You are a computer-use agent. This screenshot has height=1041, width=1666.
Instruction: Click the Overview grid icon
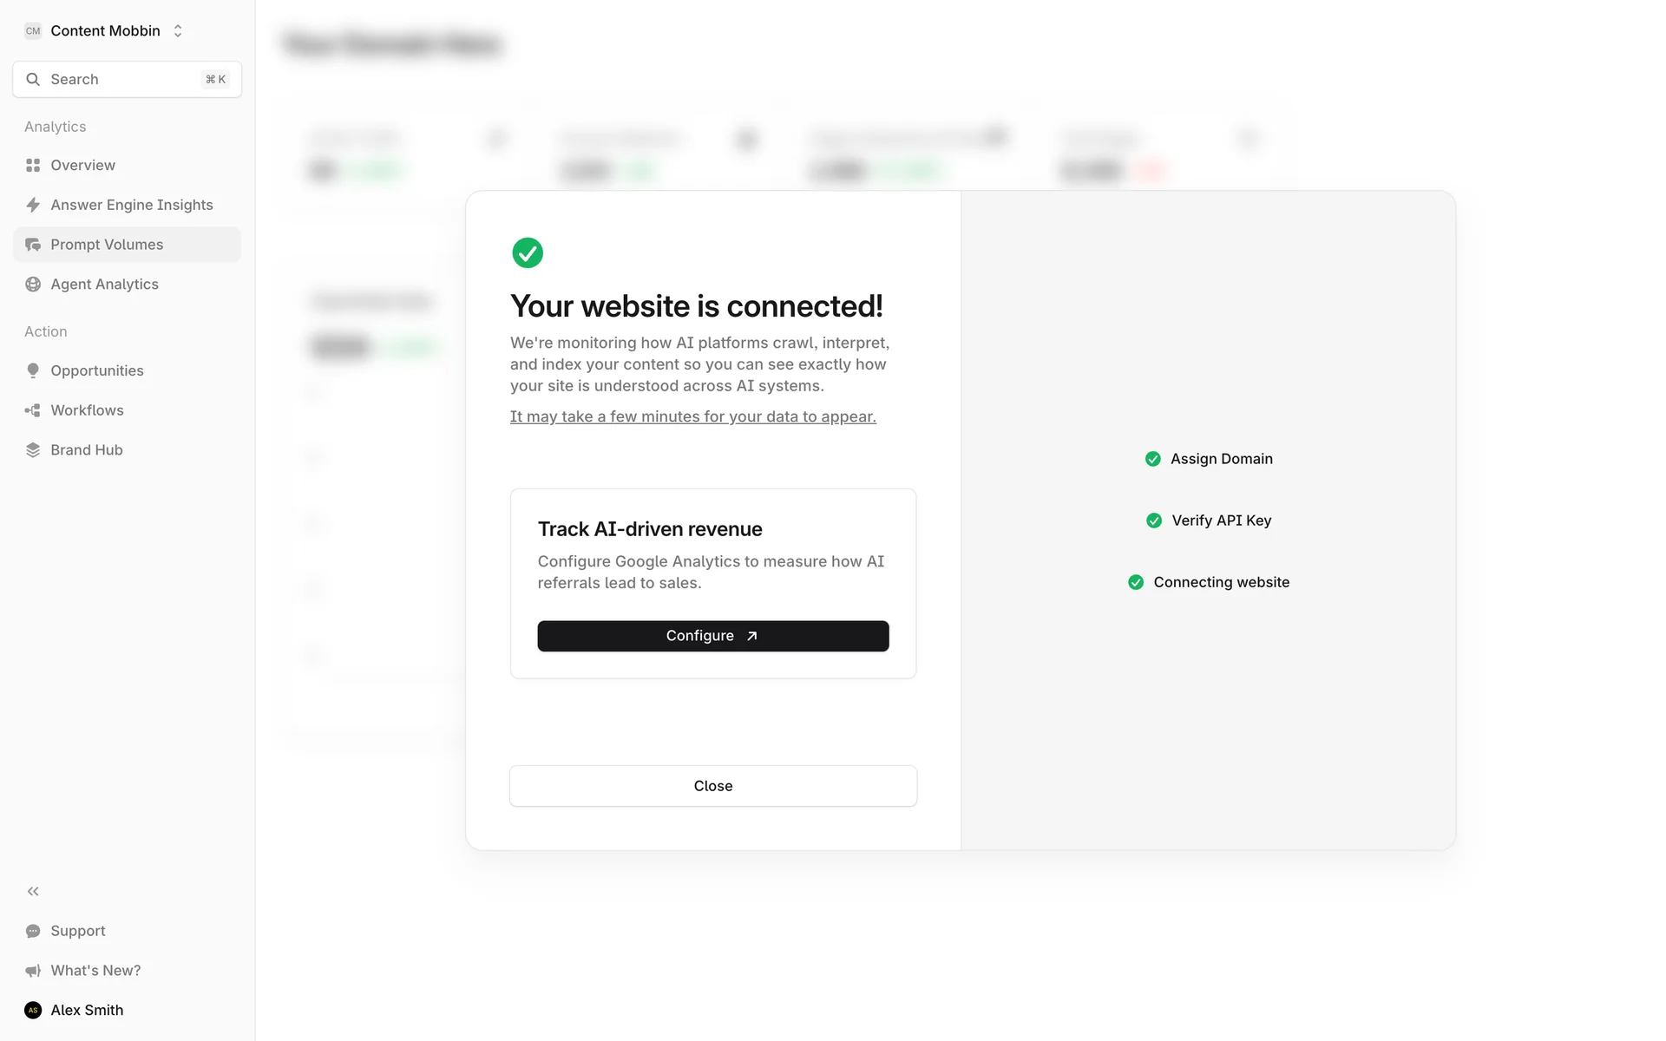33,165
